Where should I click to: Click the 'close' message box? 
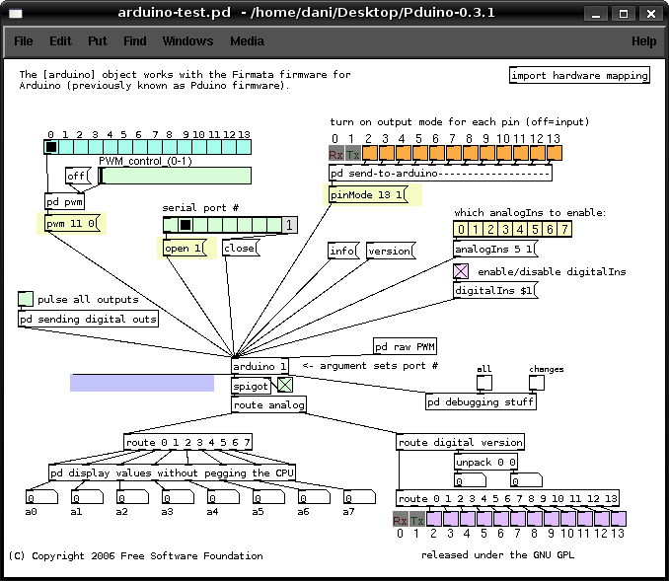pyautogui.click(x=239, y=249)
